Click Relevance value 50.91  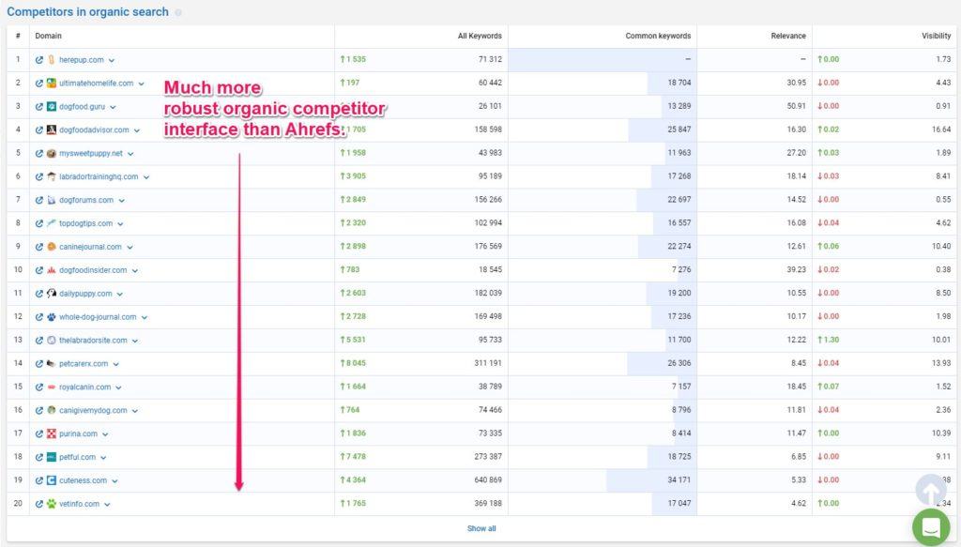tap(796, 107)
